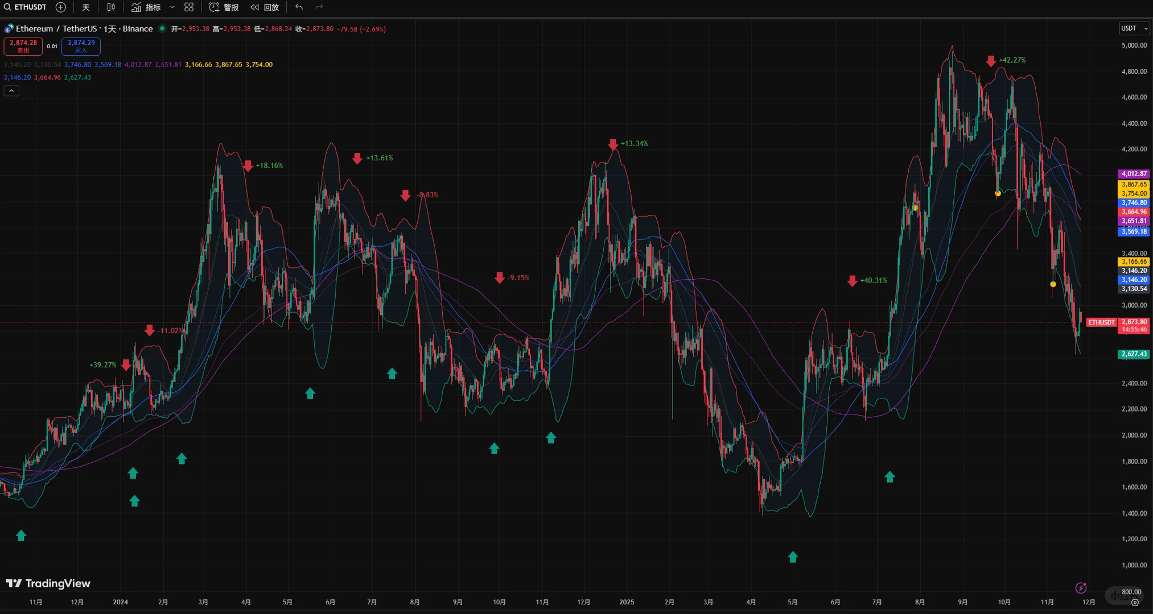Screen dimensions: 1153x614
Task: Open the candlestick chart style selector
Action: click(x=111, y=7)
